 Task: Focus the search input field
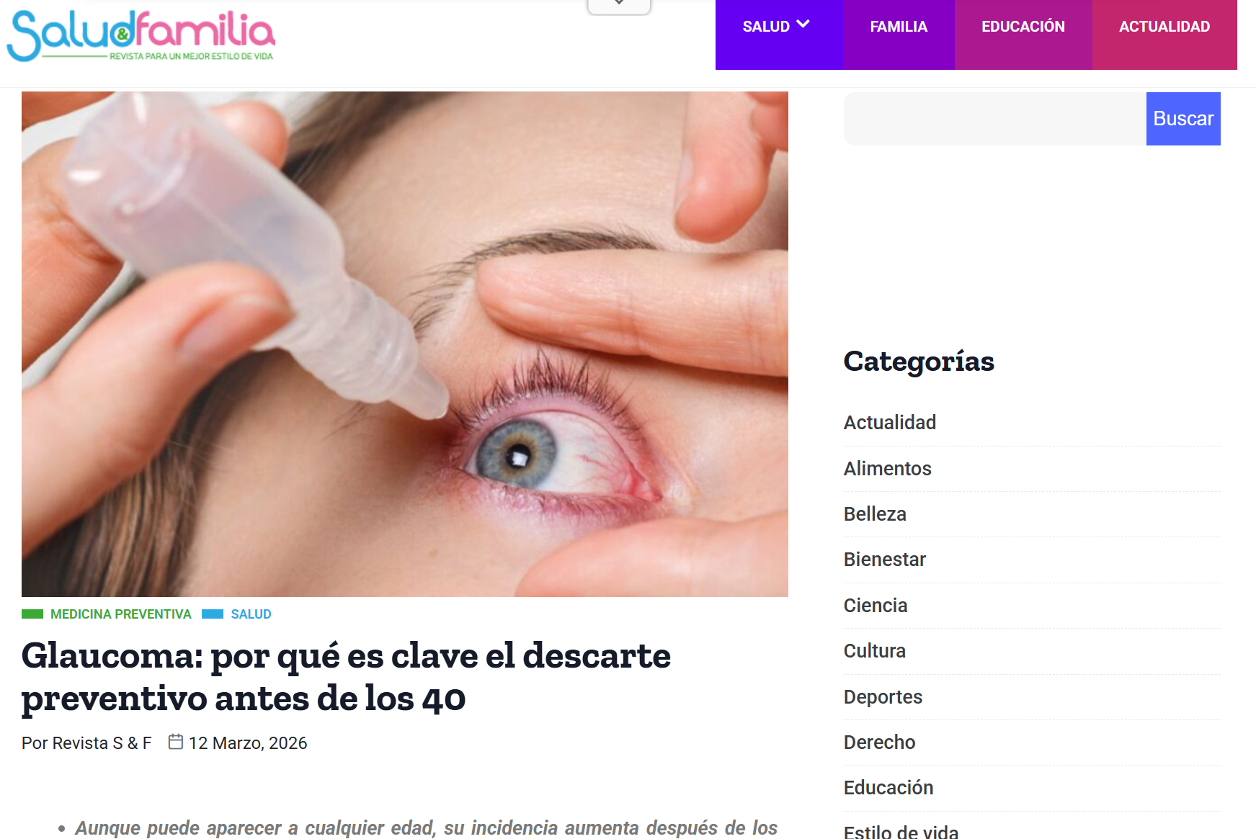coord(995,119)
